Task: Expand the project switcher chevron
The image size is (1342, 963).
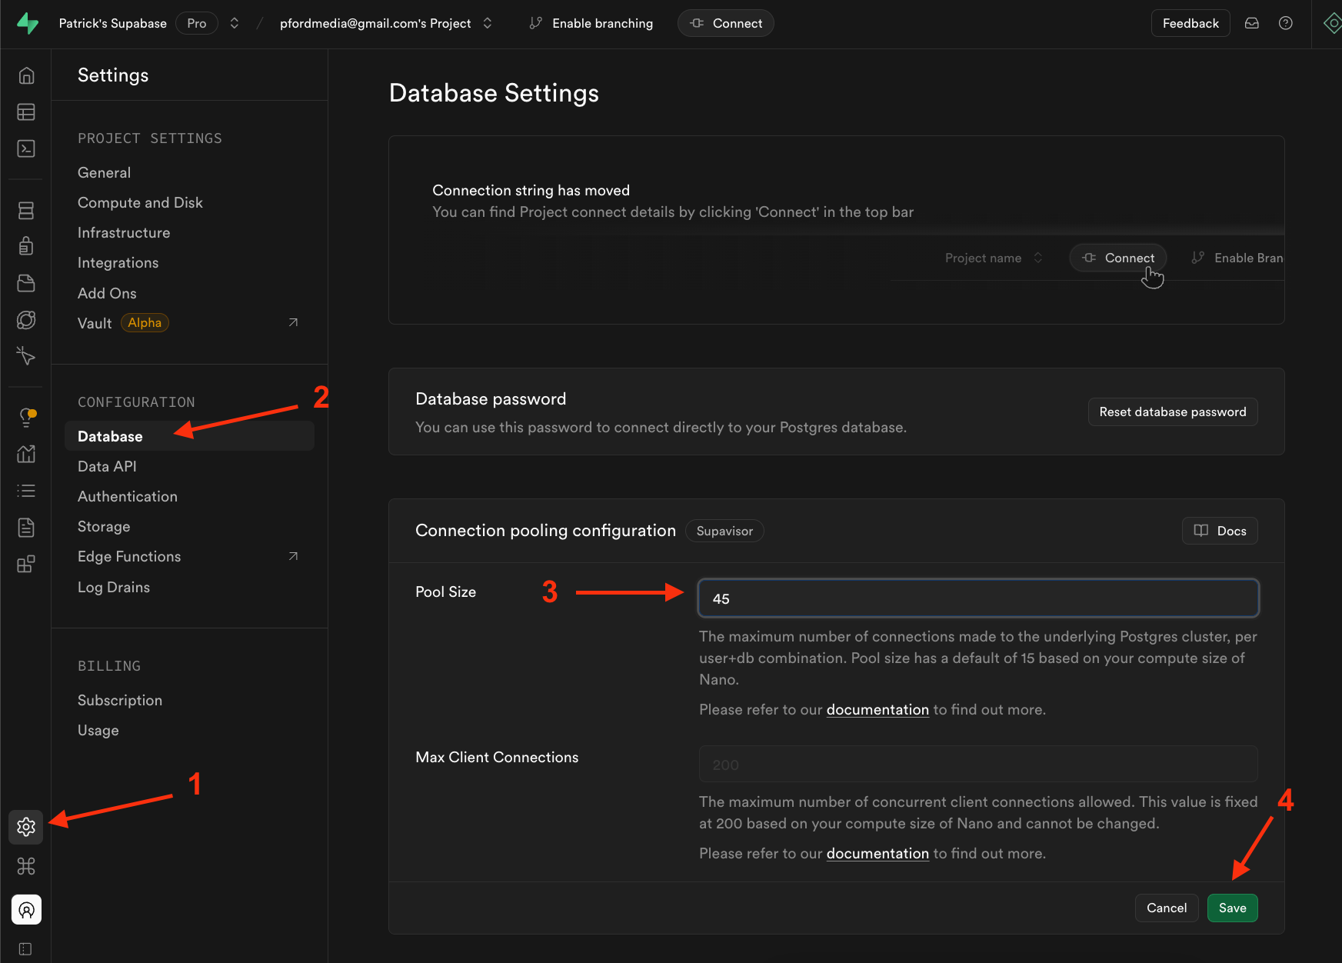Action: click(488, 23)
